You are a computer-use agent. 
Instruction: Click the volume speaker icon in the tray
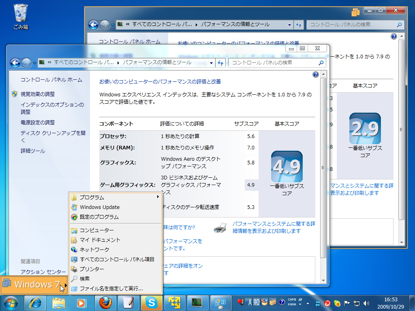coord(366,303)
